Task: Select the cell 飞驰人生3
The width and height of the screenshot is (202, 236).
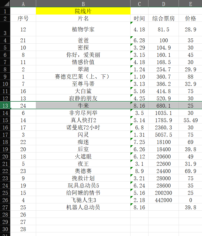Action: [83, 200]
